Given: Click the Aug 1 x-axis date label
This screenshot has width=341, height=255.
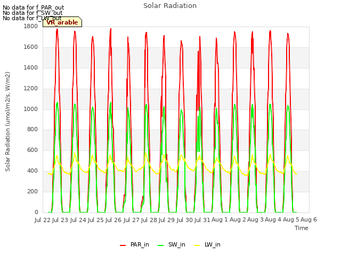Looking at the screenshot, I should click(x=220, y=220).
